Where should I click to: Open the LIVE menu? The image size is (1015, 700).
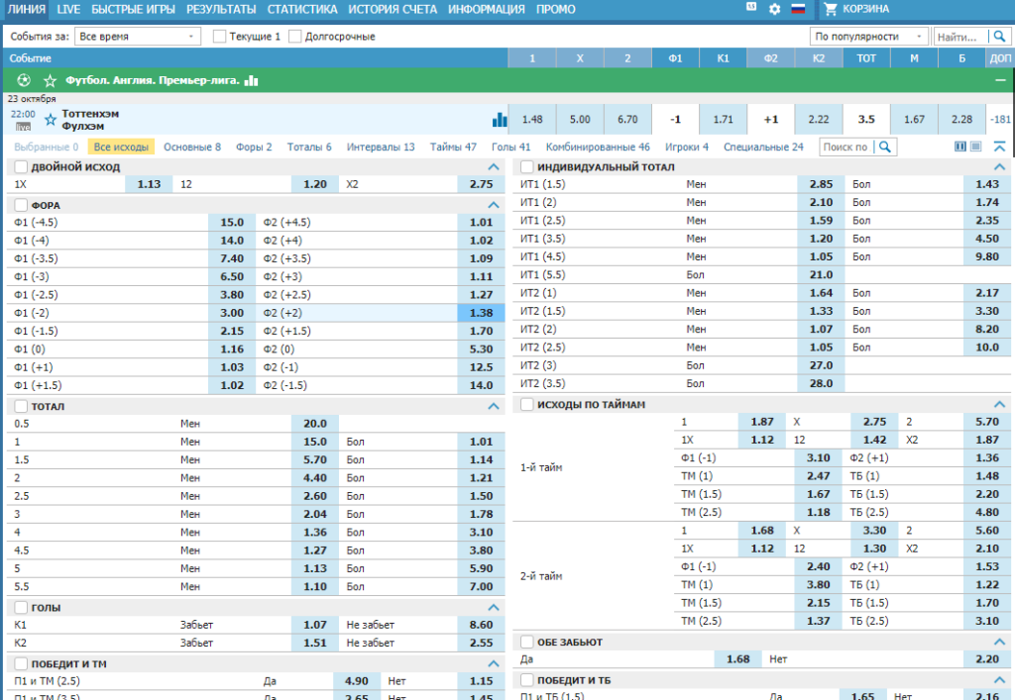click(68, 9)
